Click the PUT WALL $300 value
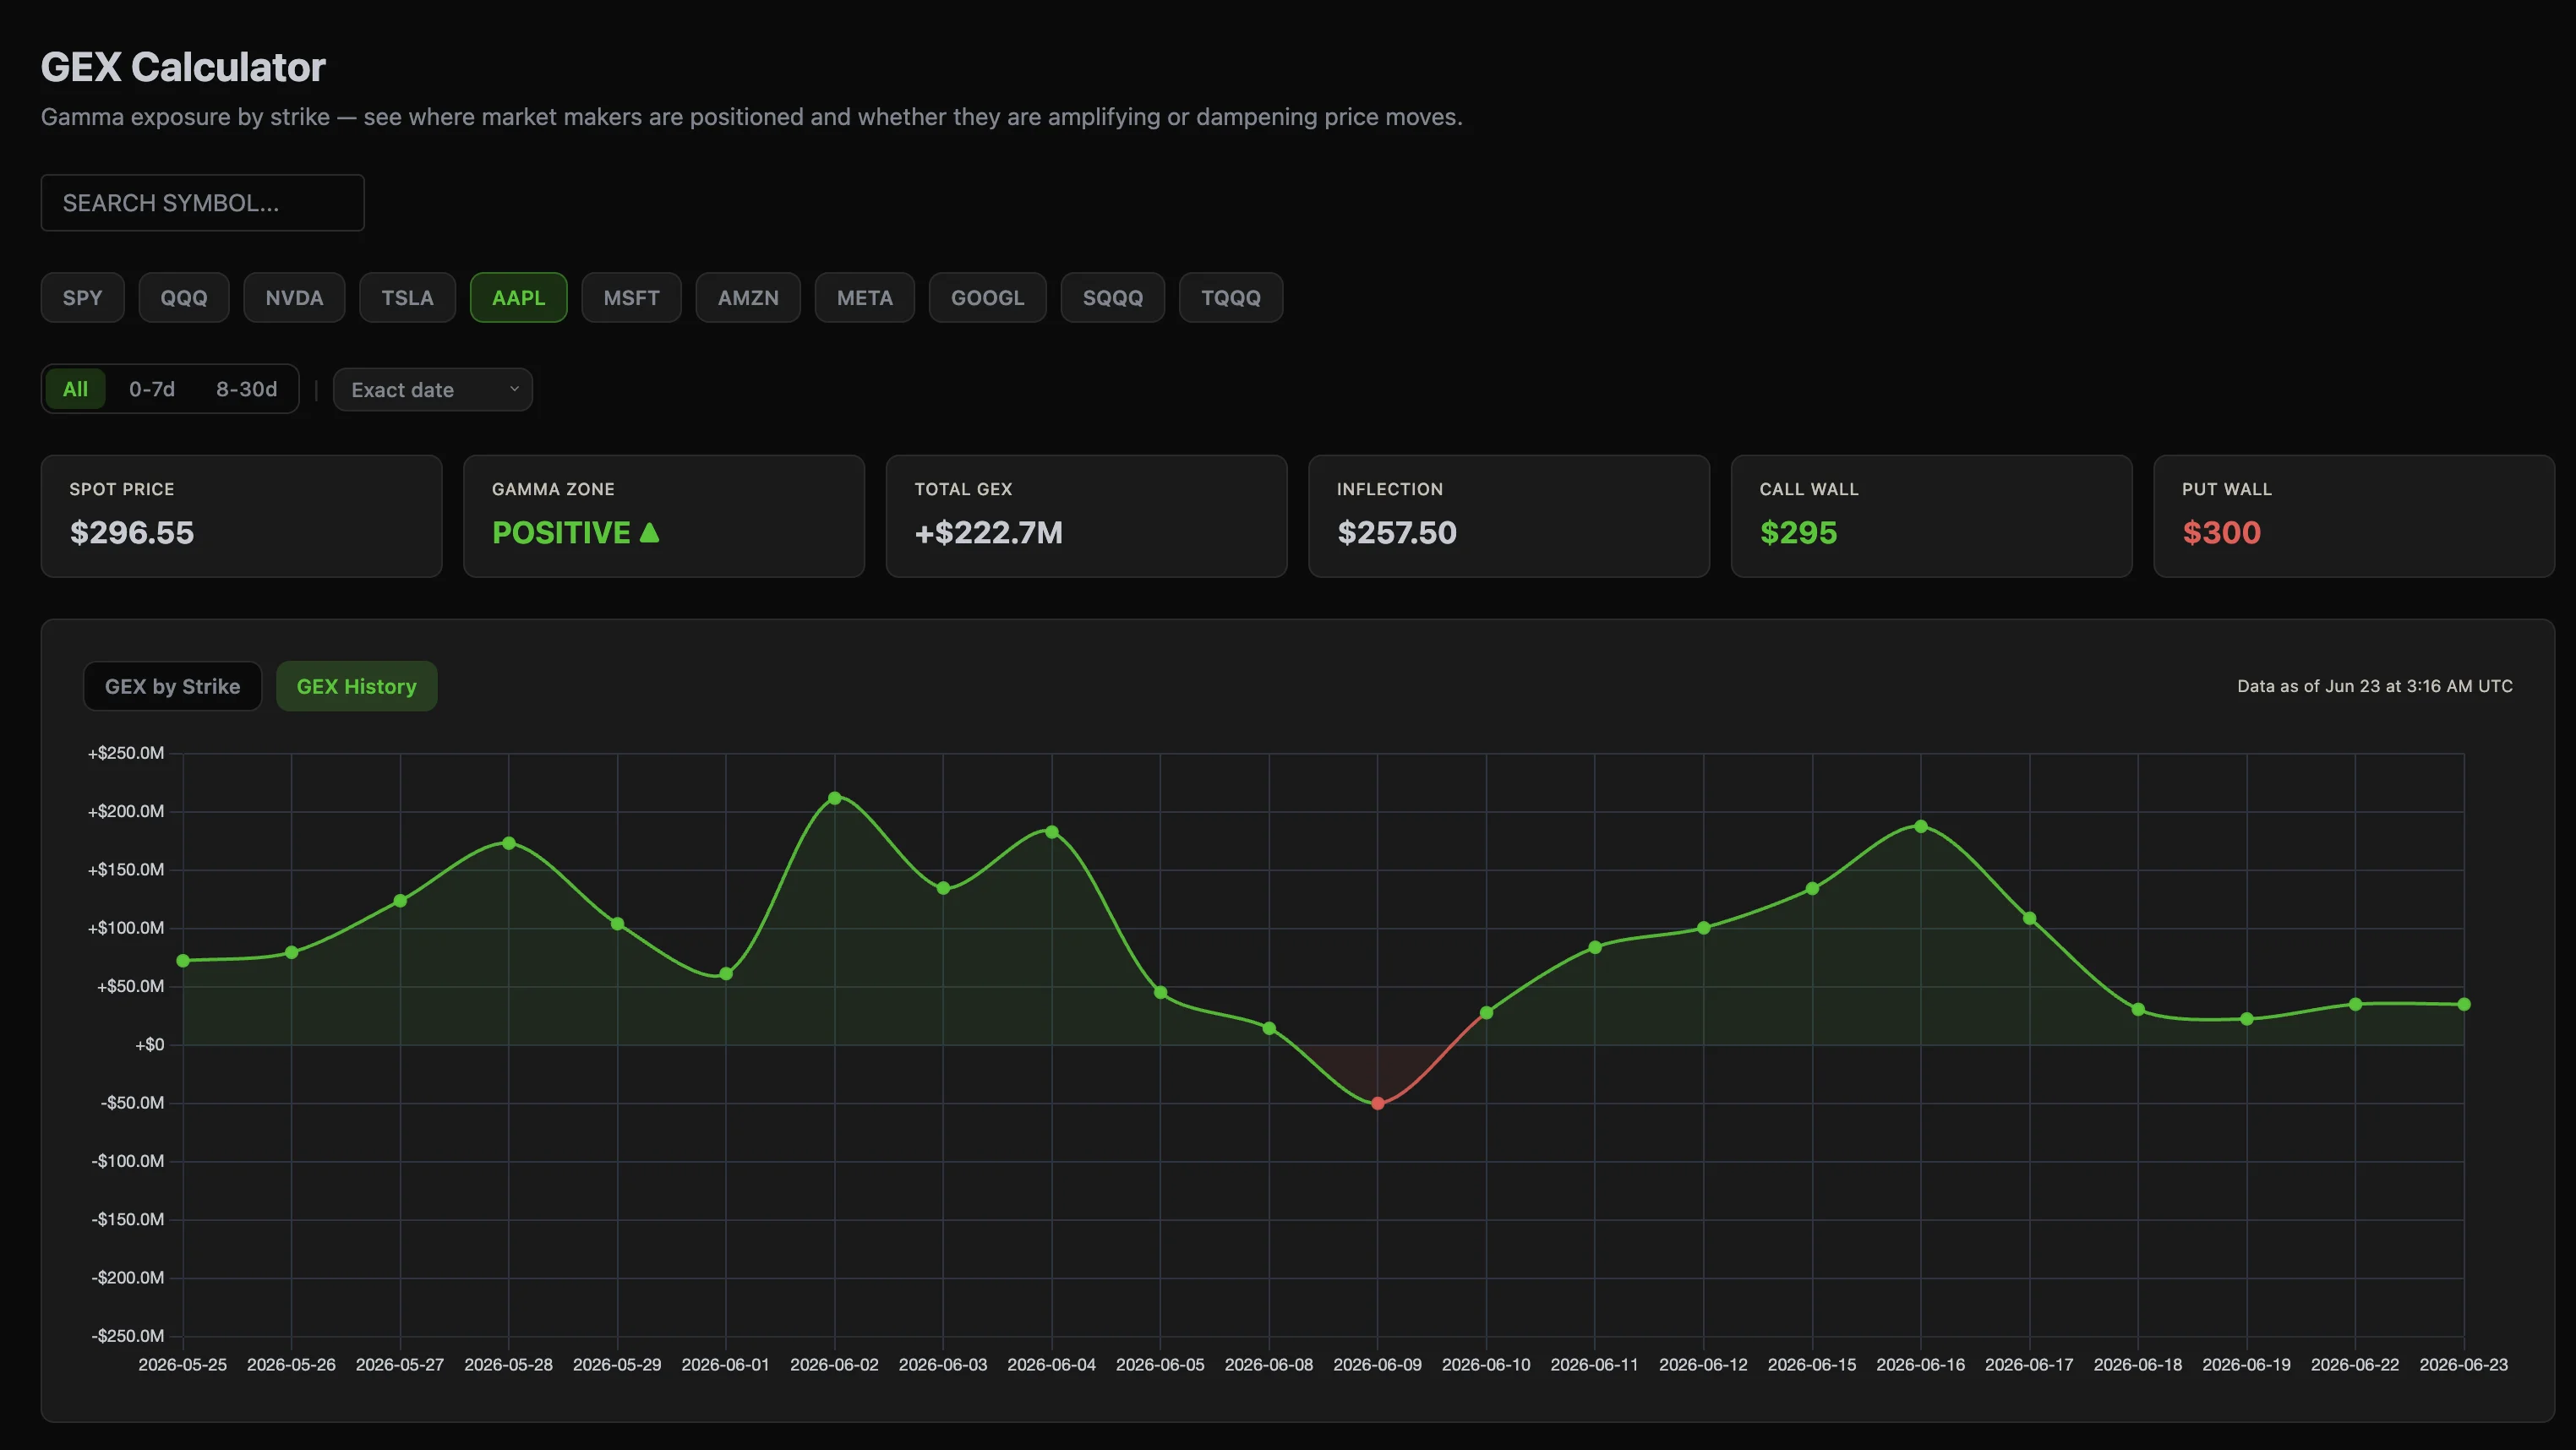Screen dimensions: 2576x1450 [2221, 532]
